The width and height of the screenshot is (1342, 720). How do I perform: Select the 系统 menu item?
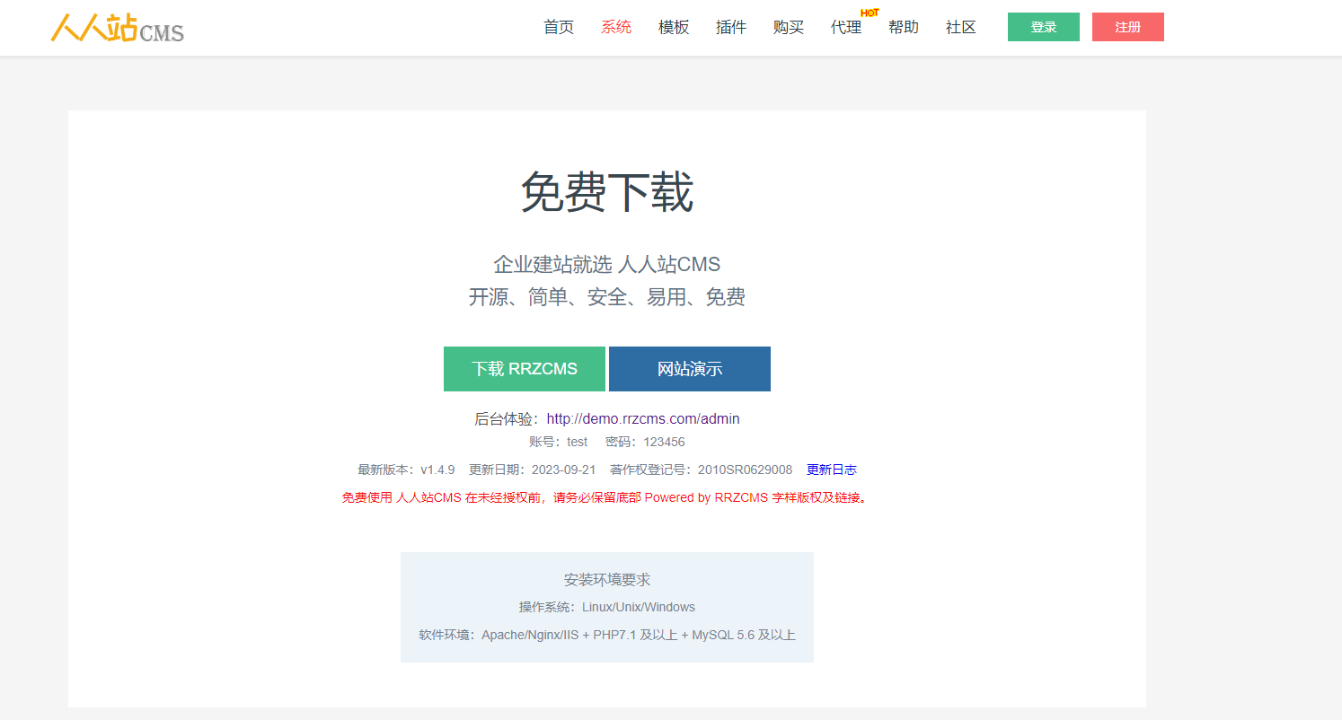pos(616,27)
